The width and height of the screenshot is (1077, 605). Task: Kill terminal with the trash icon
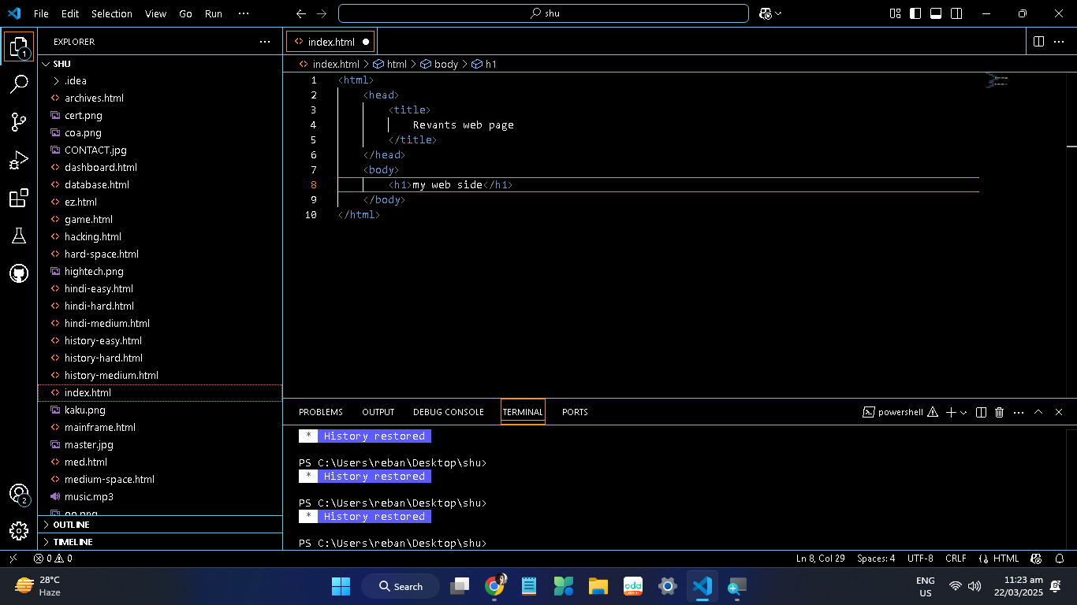tap(1000, 412)
